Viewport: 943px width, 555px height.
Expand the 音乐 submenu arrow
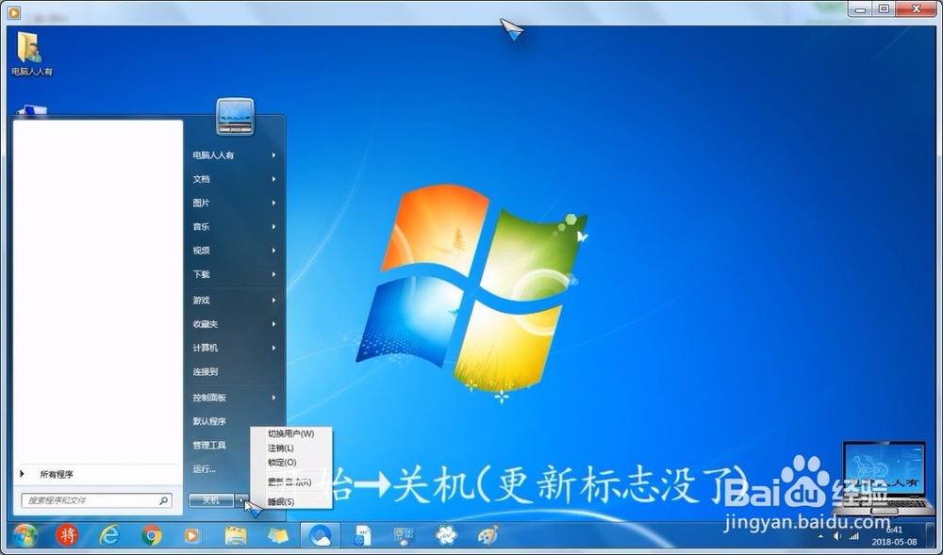point(273,226)
